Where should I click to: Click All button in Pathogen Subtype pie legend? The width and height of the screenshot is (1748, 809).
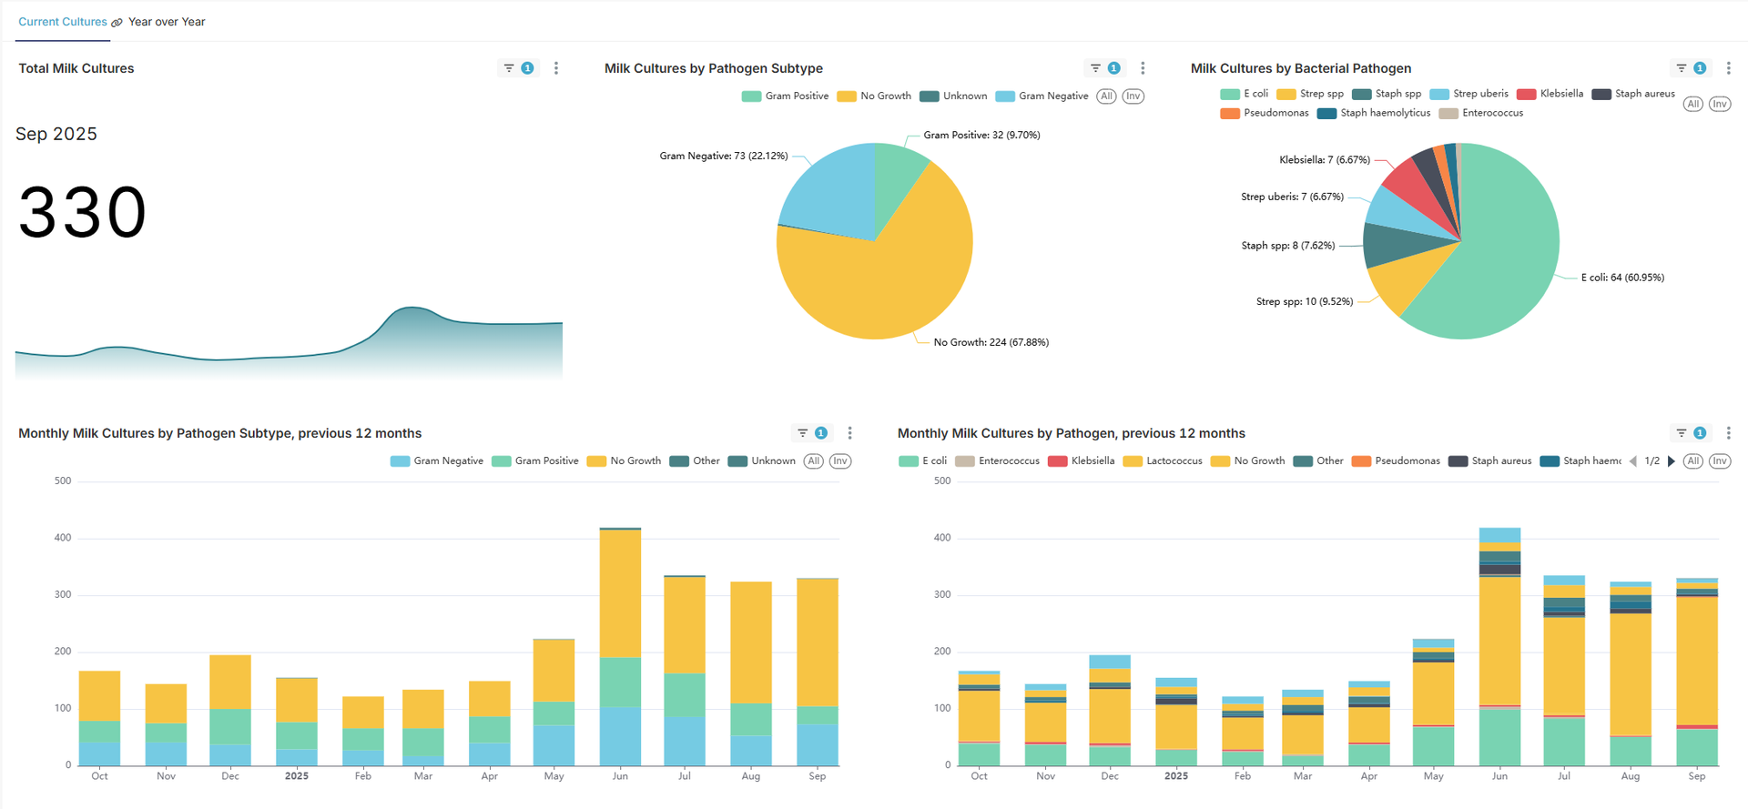1106,96
